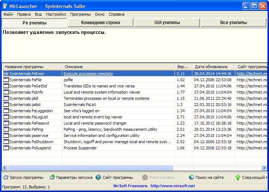Select 'See who's logged on' description
Image resolution: width=269 pixels, height=192 pixels.
pos(81,111)
